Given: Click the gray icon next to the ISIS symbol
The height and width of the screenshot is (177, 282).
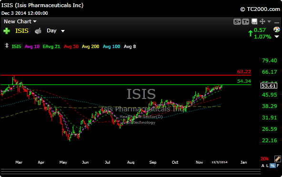Looking at the screenshot, I should [x=38, y=31].
